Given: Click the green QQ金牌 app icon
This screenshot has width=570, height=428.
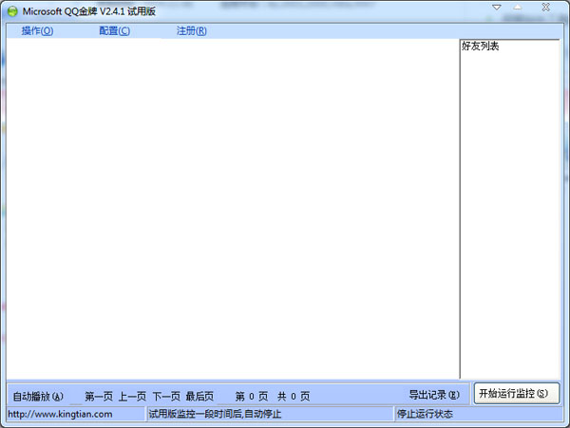Looking at the screenshot, I should pyautogui.click(x=12, y=11).
